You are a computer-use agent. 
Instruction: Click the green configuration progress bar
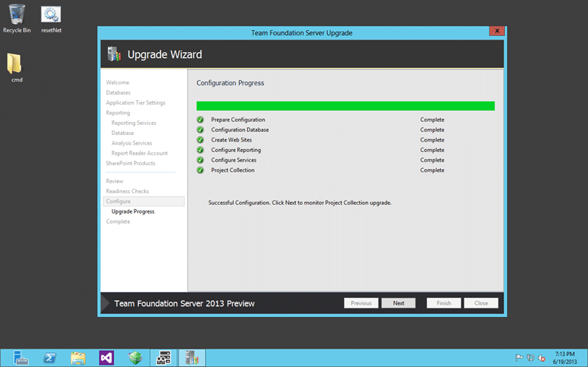(345, 106)
